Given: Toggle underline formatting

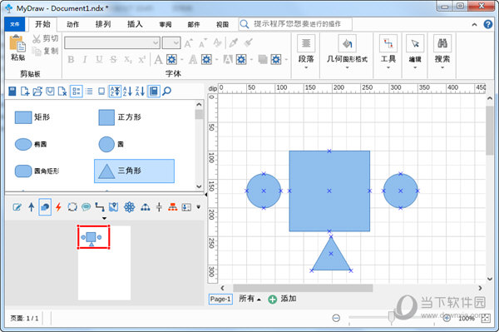Looking at the screenshot, I should (99, 60).
